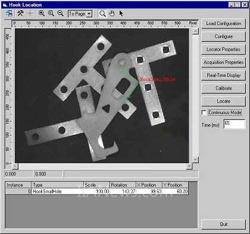Open the To Page zoom dropdown
The image size is (250, 234).
[80, 14]
